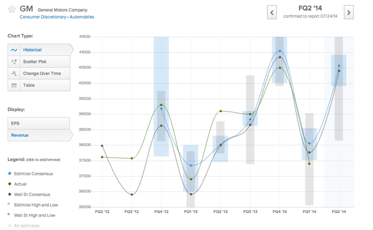This screenshot has width=373, height=230.
Task: Click the 41500 y-axis value
Action: pos(85,37)
